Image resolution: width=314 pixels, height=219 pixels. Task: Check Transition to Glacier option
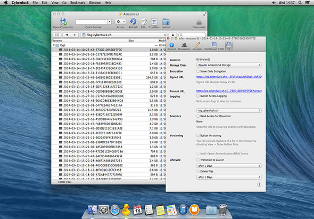(198, 160)
